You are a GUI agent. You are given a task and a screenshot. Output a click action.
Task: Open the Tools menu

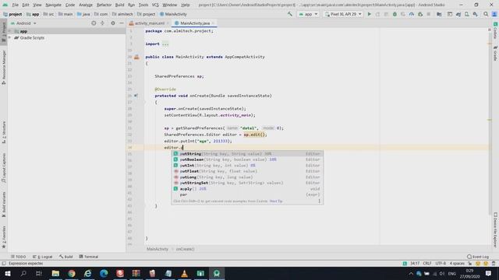pyautogui.click(x=143, y=5)
